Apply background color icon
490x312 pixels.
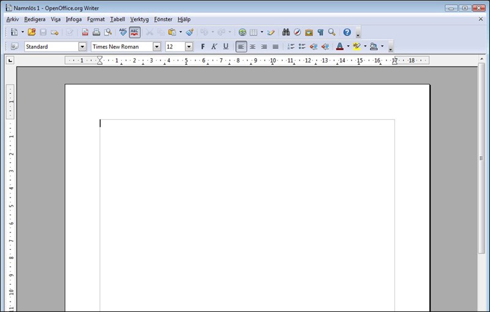[x=374, y=46]
